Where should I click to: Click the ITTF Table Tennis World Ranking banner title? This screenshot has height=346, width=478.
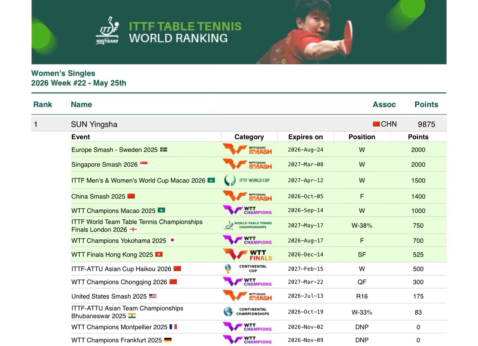[185, 32]
